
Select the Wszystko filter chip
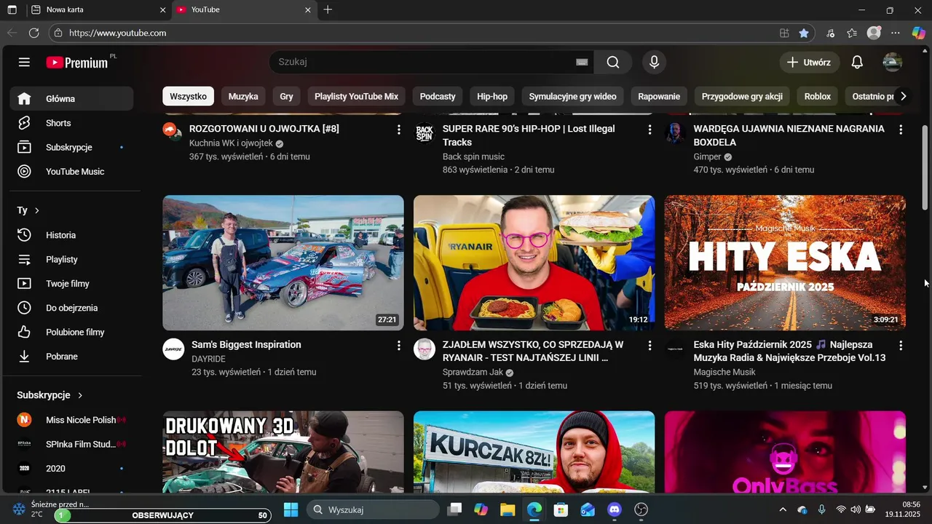pos(189,96)
